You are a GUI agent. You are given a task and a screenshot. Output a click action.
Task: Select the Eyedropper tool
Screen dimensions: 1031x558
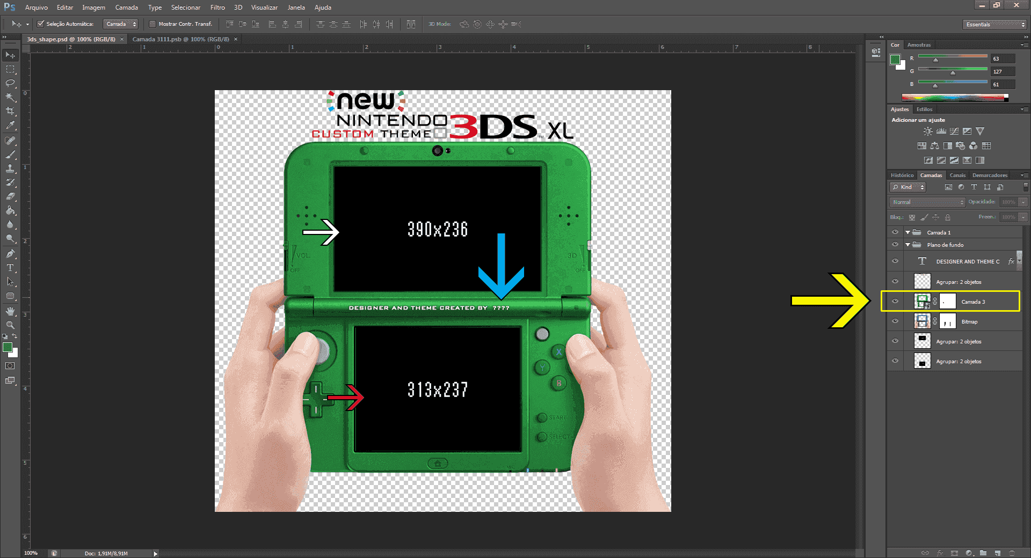coord(10,125)
